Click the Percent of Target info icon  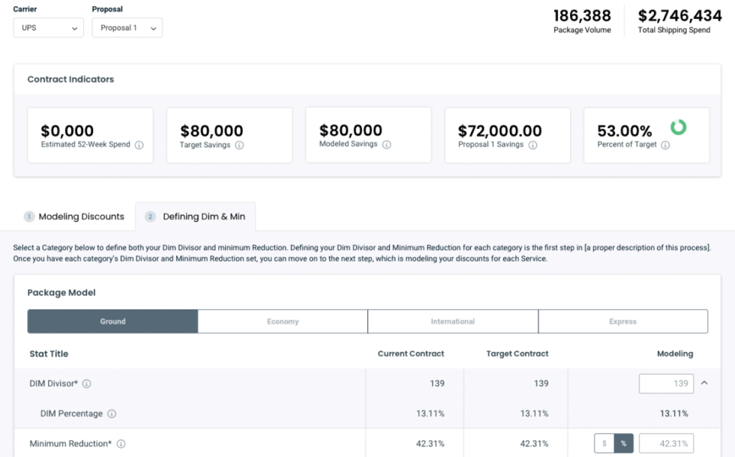coord(664,145)
